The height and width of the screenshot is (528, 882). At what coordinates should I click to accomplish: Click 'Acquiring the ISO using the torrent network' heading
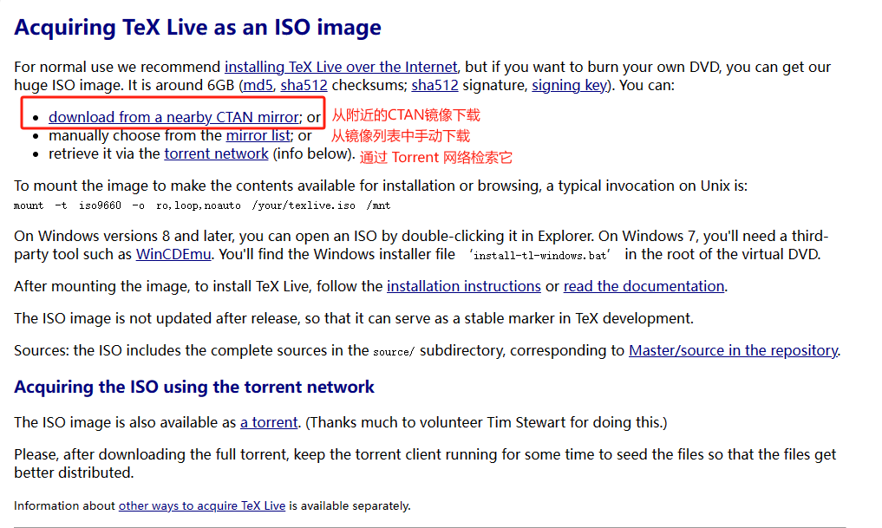194,387
